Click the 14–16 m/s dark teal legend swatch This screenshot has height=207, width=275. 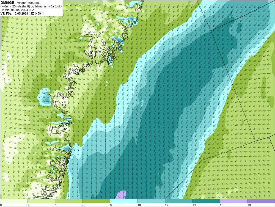(206, 201)
